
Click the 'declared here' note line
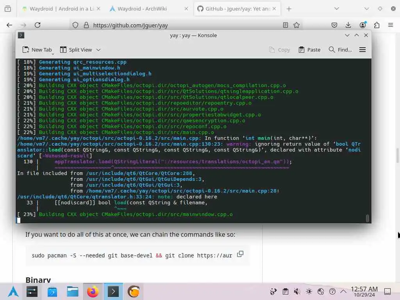(117, 197)
